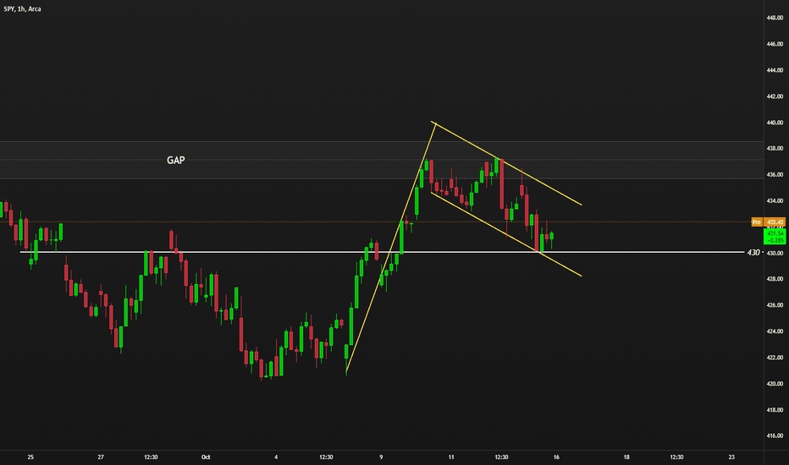Click the 436.00 price axis label
Viewport: 789px width, 465px height.
775,174
